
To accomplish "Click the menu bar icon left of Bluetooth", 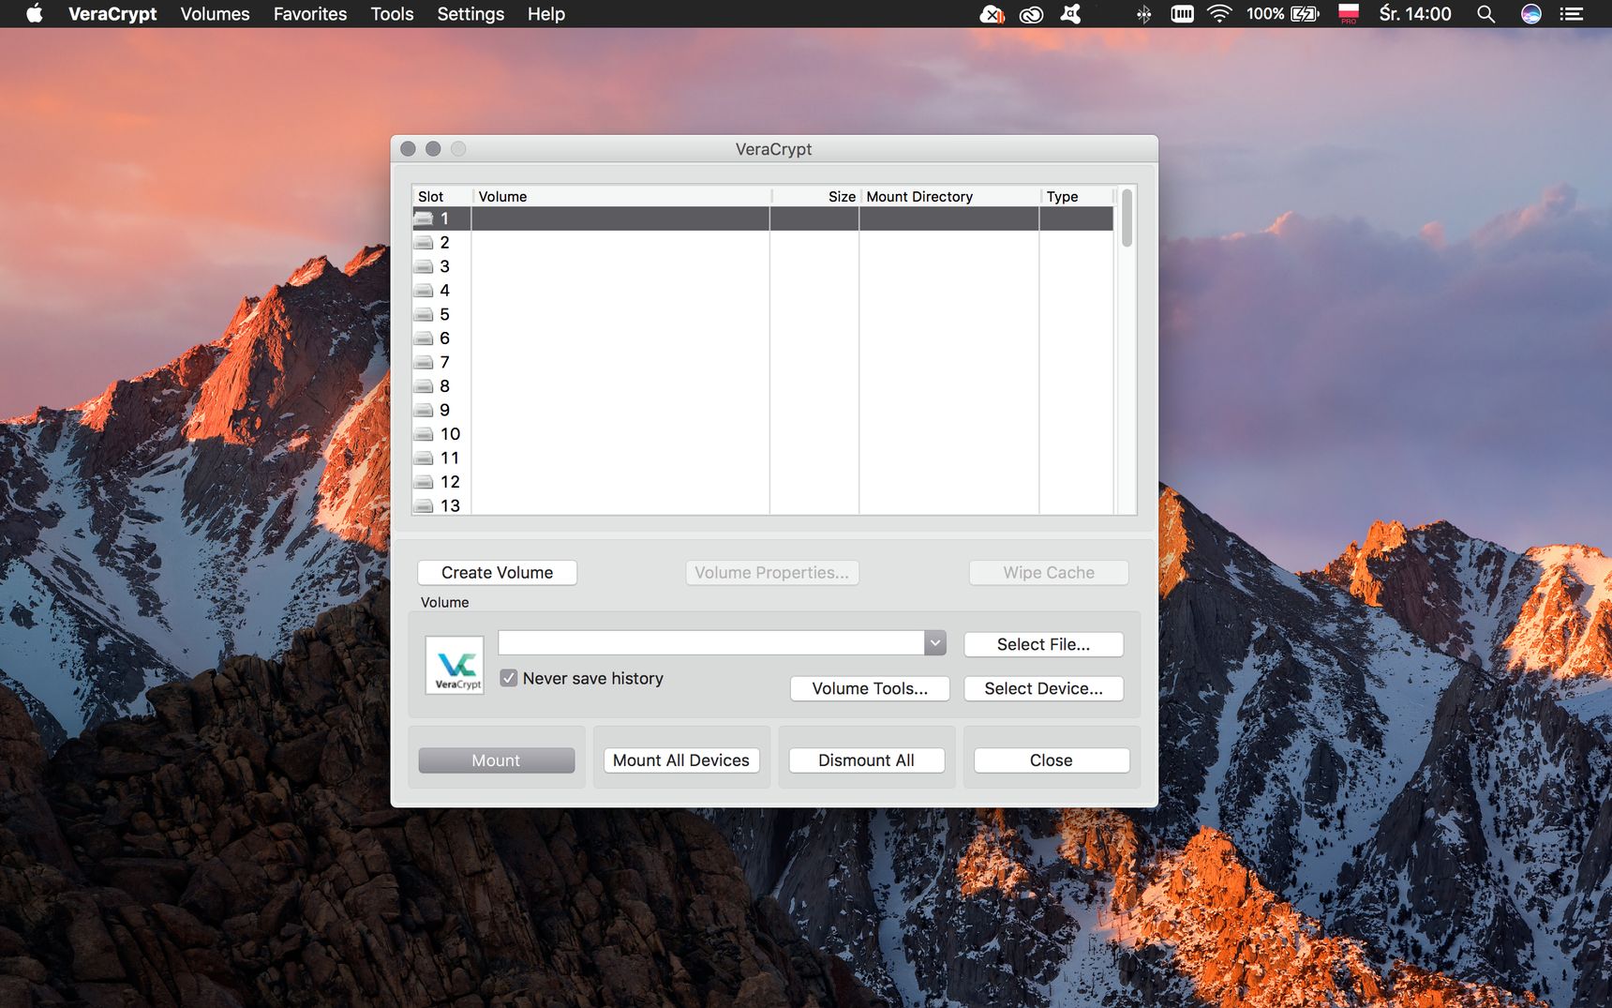I will click(1071, 14).
